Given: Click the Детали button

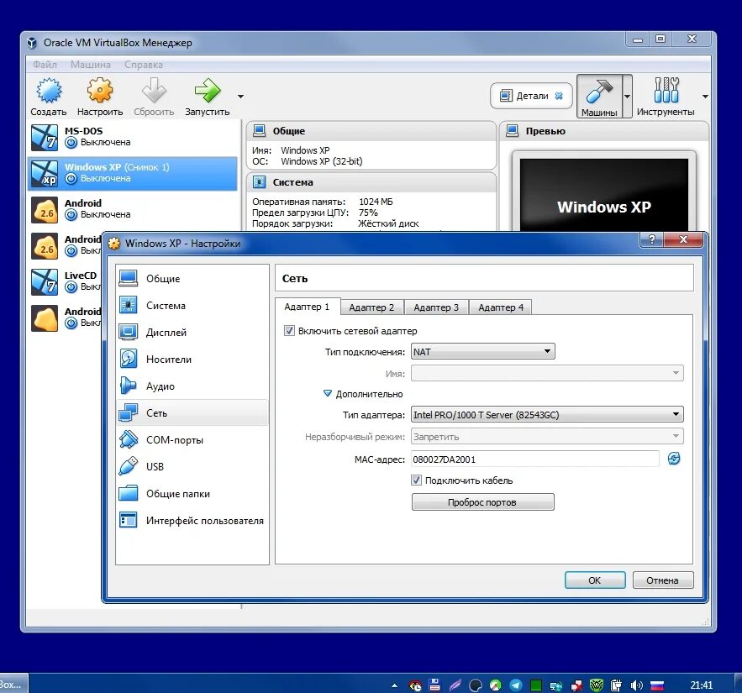Looking at the screenshot, I should click(531, 96).
